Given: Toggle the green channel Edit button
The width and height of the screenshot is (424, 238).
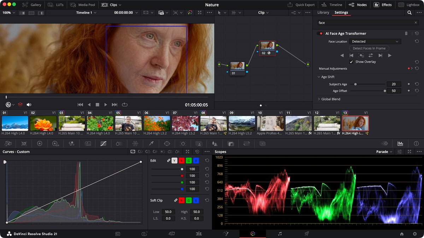Looking at the screenshot, I should pyautogui.click(x=189, y=161).
